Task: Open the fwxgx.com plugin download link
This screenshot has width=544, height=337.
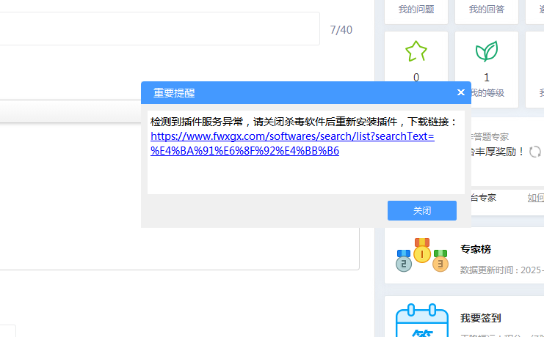Action: point(292,144)
